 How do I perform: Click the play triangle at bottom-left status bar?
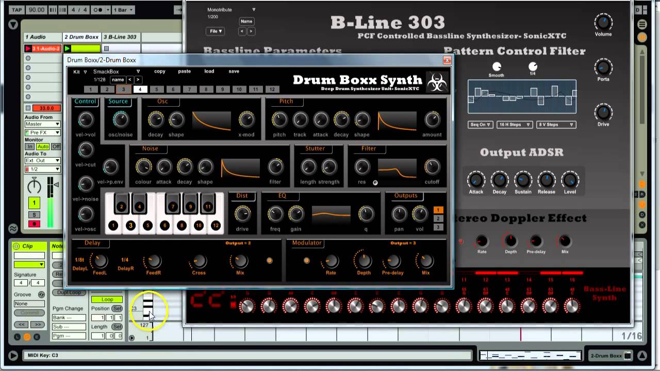[13, 356]
